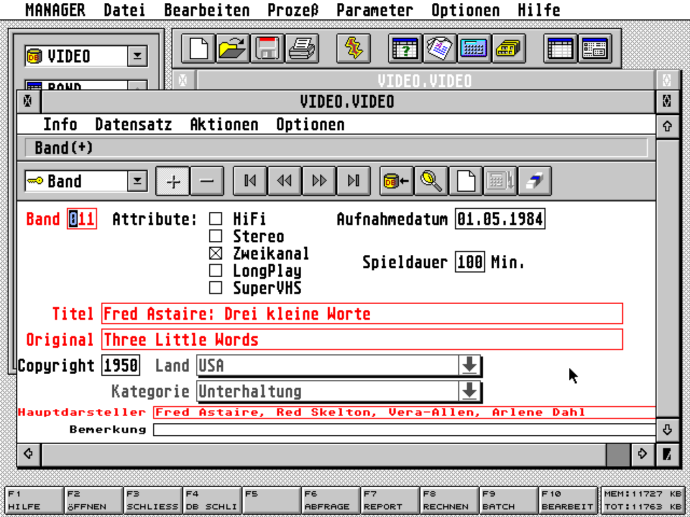Screen dimensions: 690x517
Task: Open the Kategorie dropdown list
Action: pyautogui.click(x=470, y=391)
